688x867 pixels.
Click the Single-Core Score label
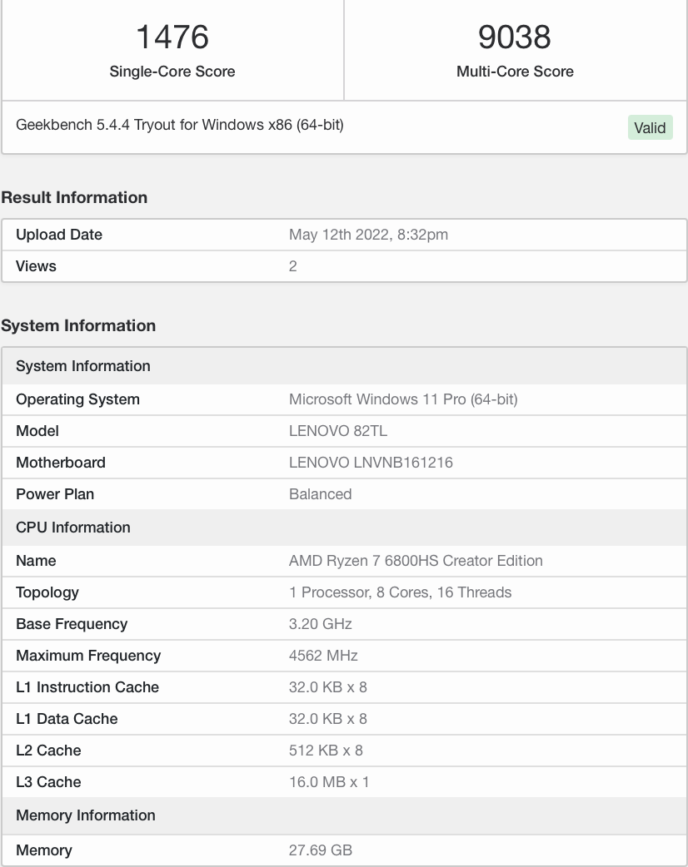click(x=172, y=72)
